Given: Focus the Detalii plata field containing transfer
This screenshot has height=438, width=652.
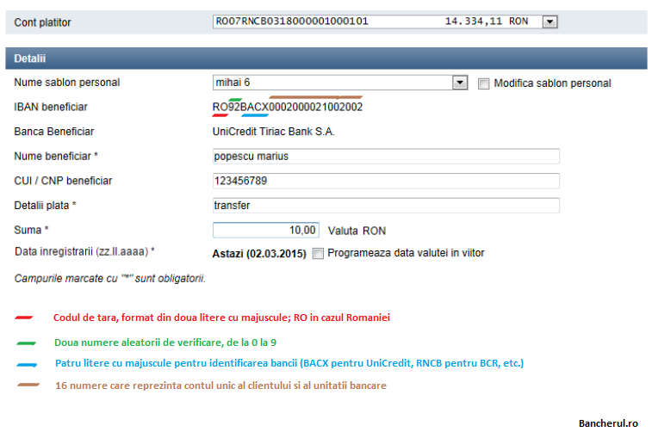Looking at the screenshot, I should [x=386, y=206].
